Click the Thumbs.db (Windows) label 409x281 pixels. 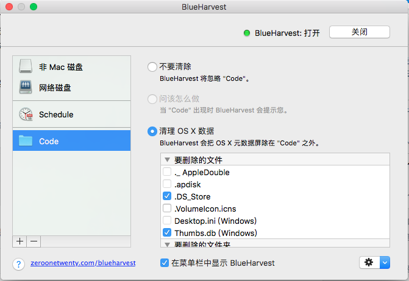[216, 233]
